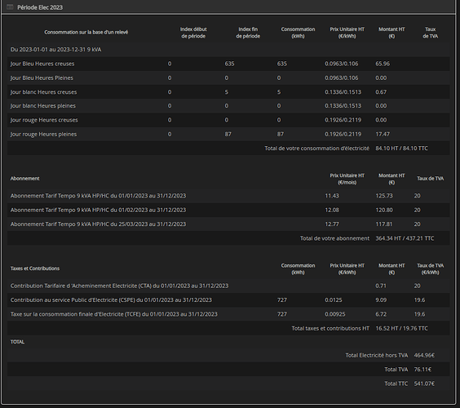Click total '364.34 HT / 437.21 TTC'
The width and height of the screenshot is (460, 408).
pos(405,238)
